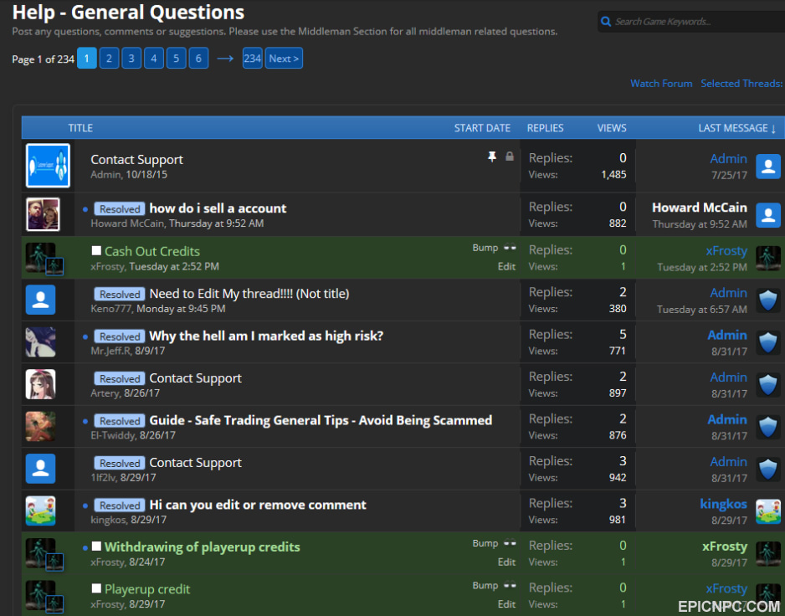Click Resolved tag on Need to Edit My thread
This screenshot has width=785, height=616.
[120, 294]
